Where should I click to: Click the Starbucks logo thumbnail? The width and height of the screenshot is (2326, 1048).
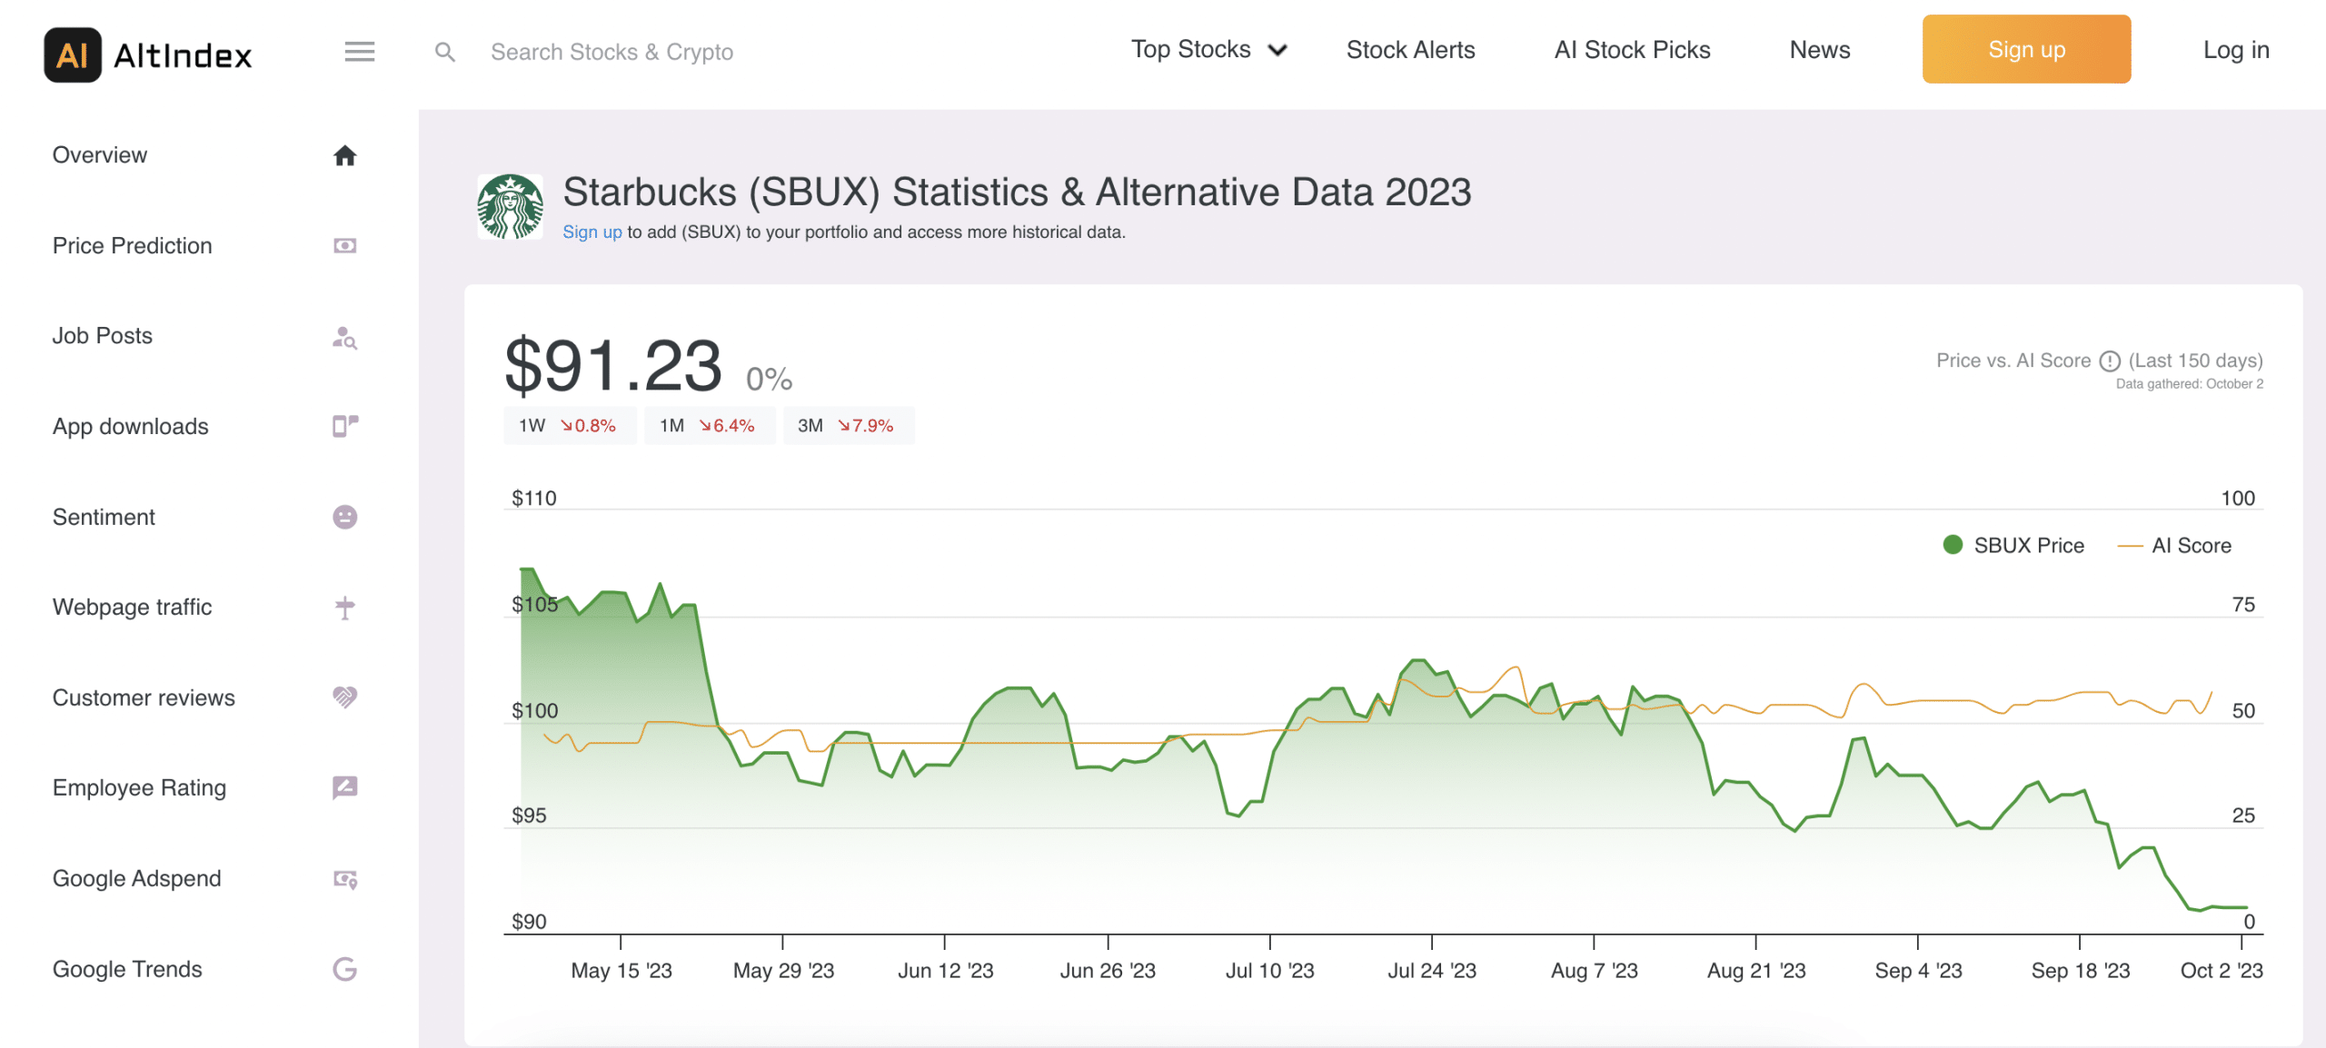(x=511, y=207)
